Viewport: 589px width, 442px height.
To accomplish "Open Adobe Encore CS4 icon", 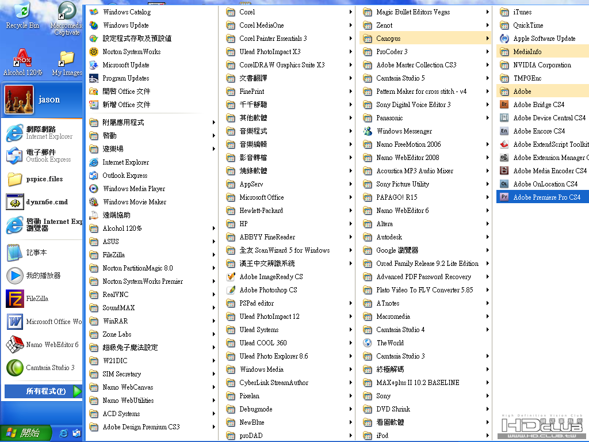I will tap(504, 131).
